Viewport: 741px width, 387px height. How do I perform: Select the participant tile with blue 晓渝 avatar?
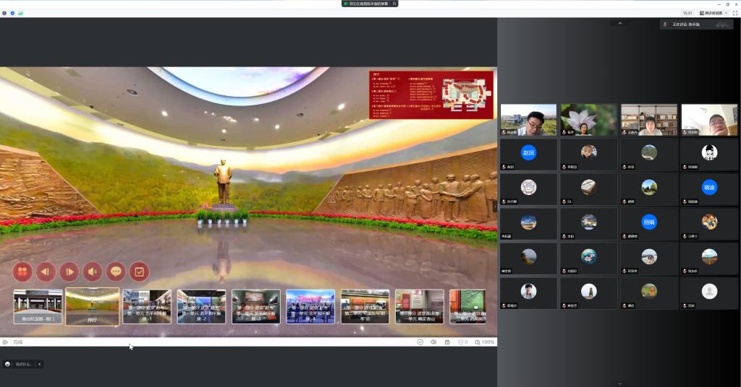709,189
